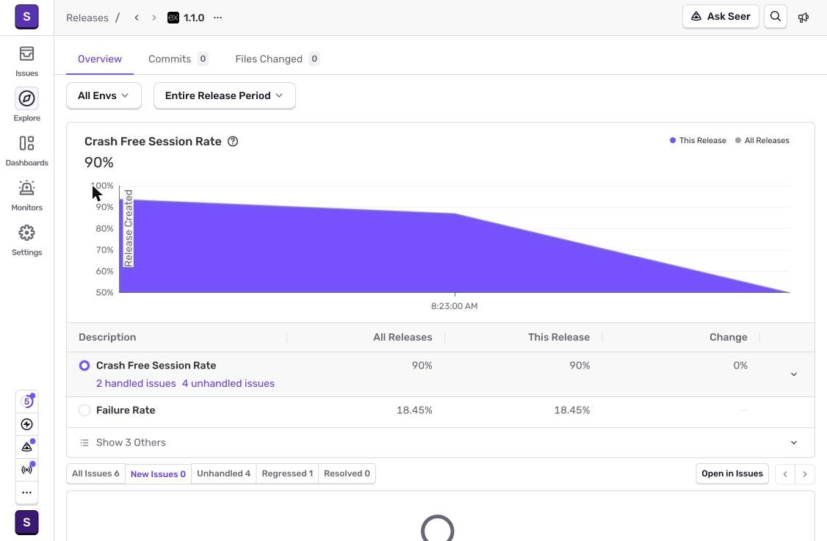Switch to the Files Changed tab

278,59
